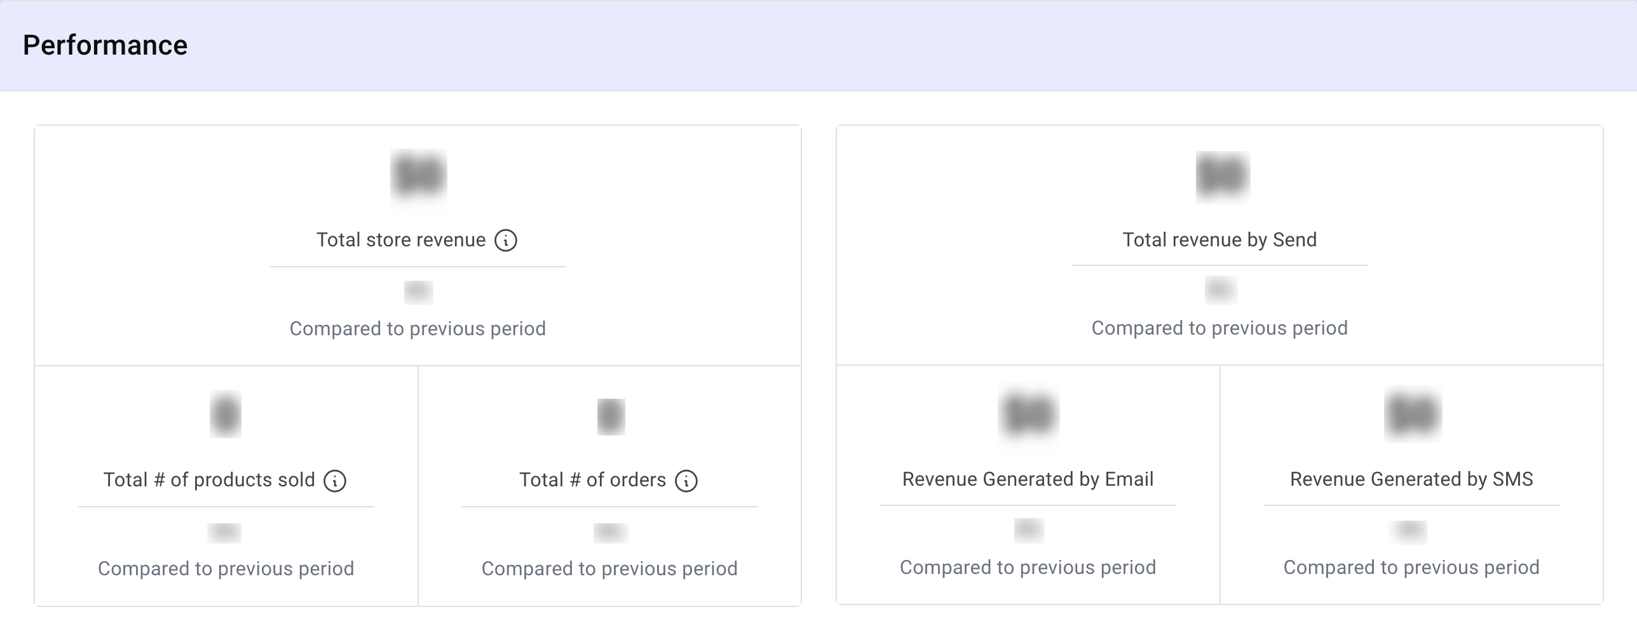Click info icon next to products sold

point(335,481)
